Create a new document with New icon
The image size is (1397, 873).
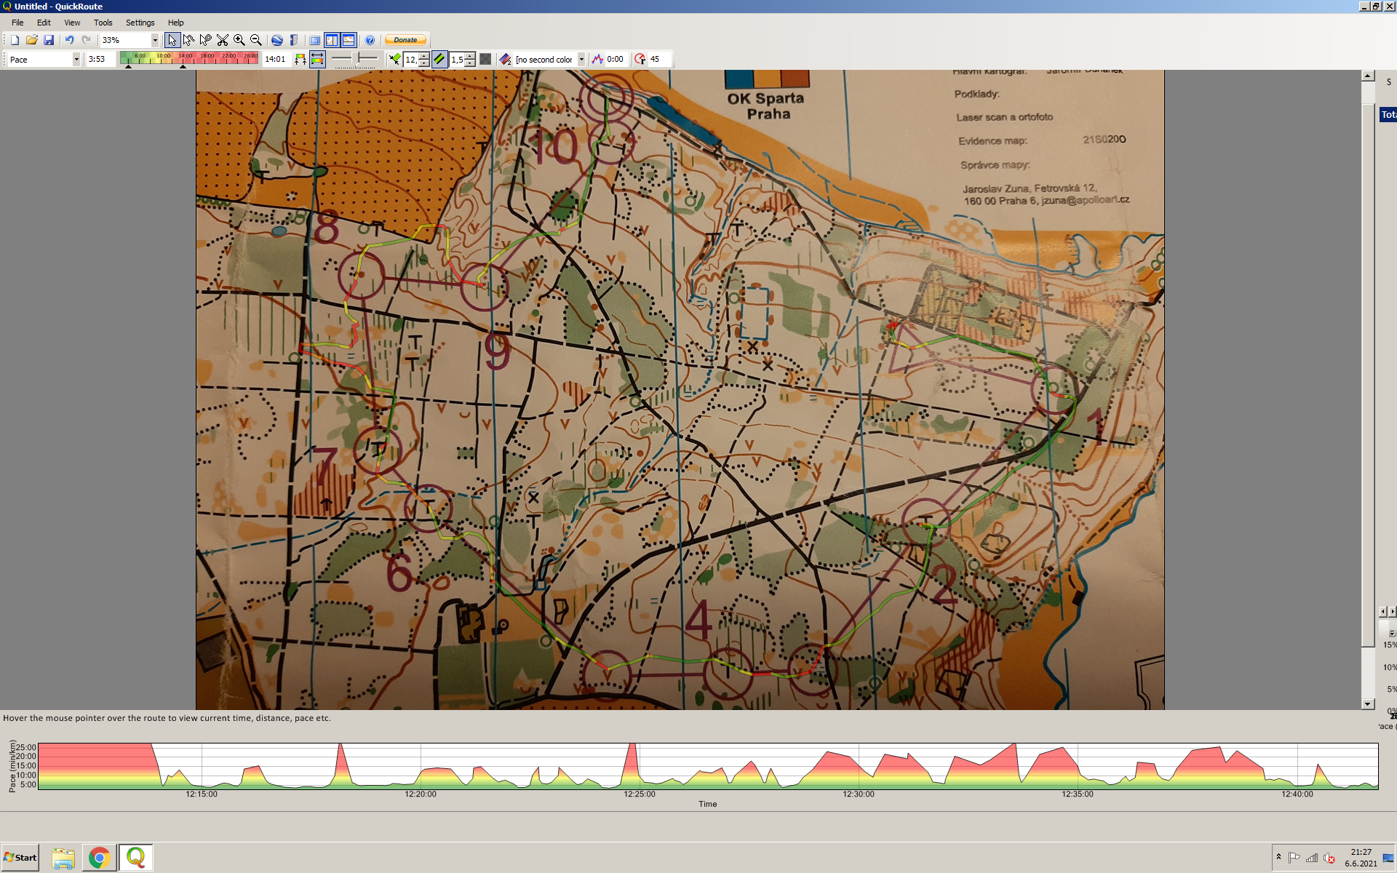point(15,40)
